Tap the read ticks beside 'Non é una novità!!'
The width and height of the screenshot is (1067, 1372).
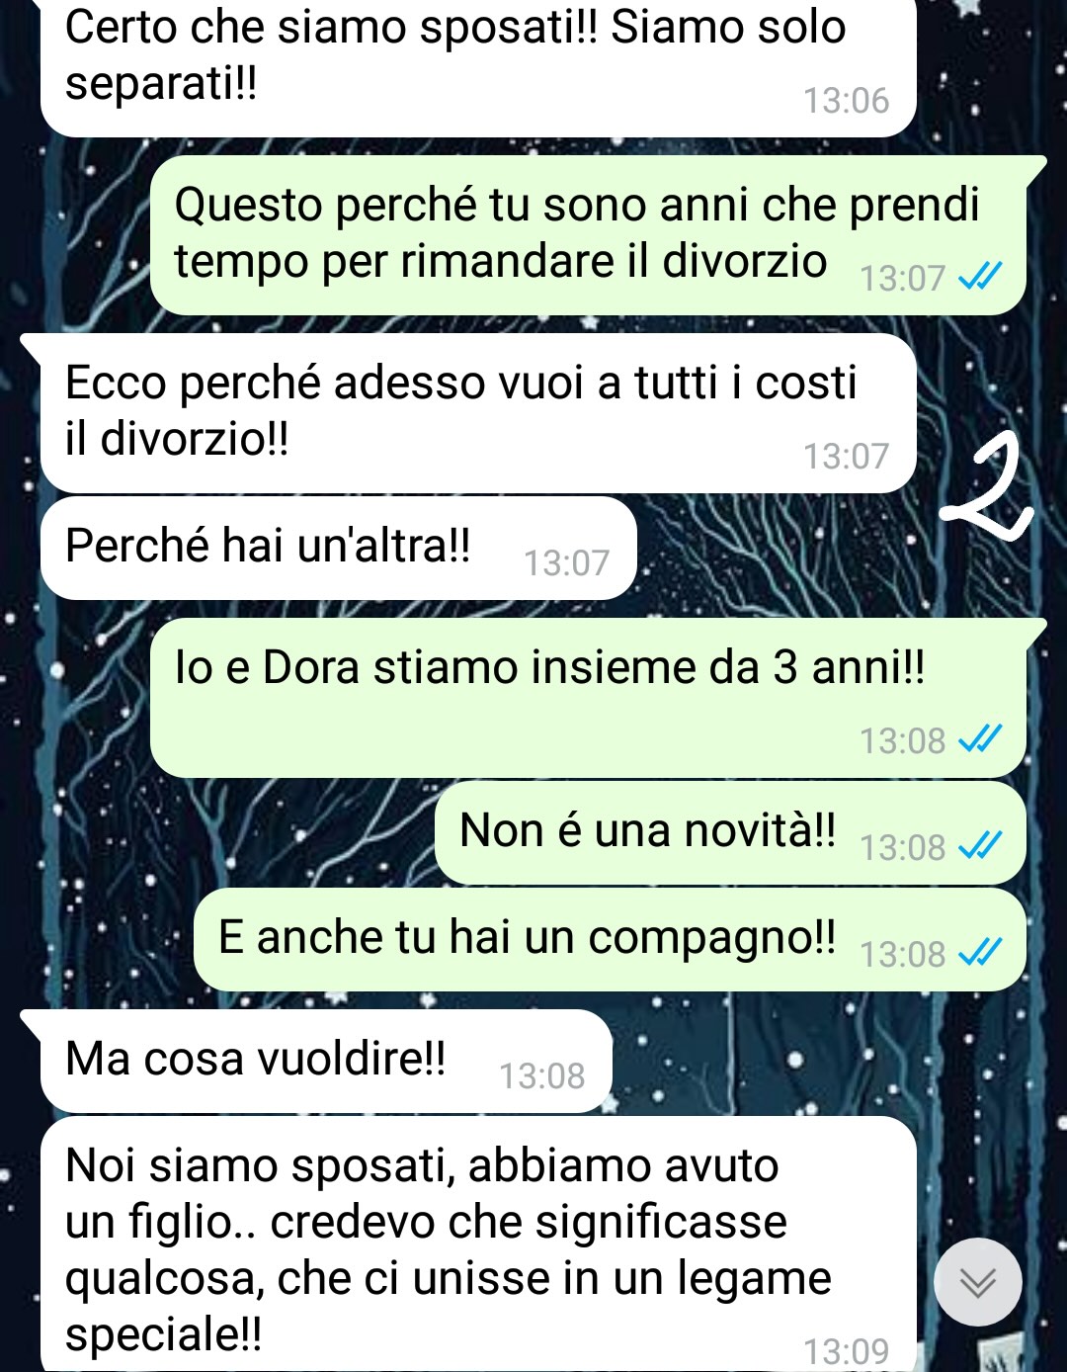click(980, 846)
